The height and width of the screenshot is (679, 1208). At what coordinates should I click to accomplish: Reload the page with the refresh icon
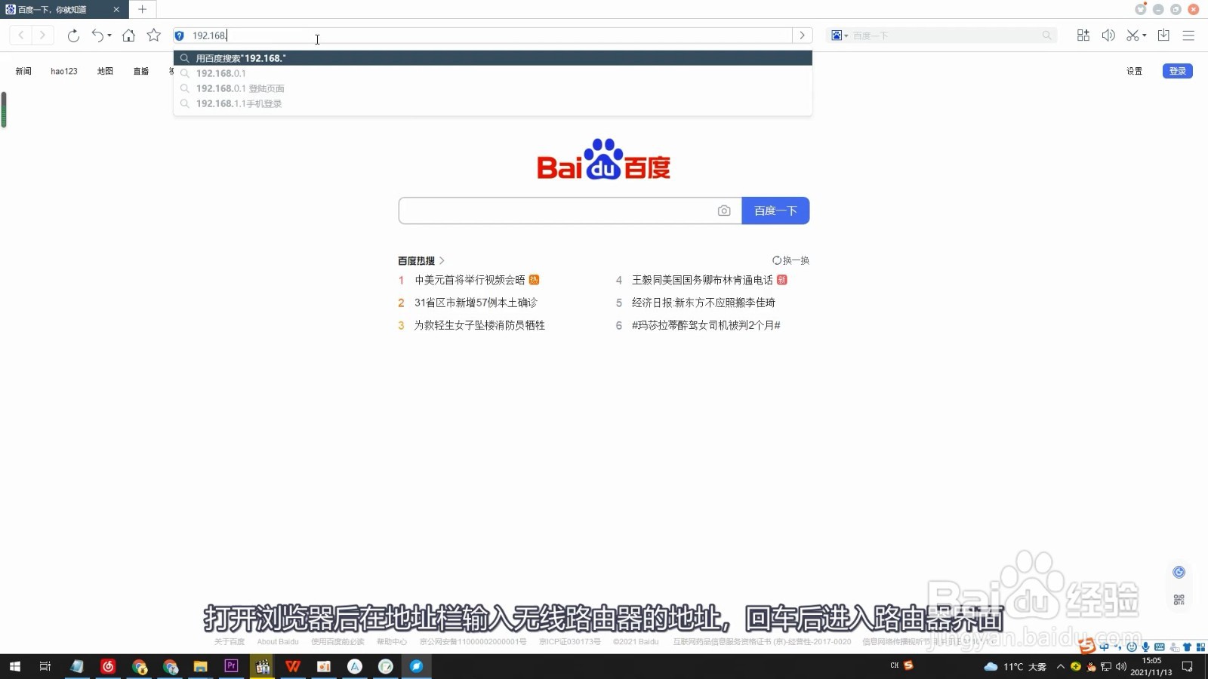73,35
